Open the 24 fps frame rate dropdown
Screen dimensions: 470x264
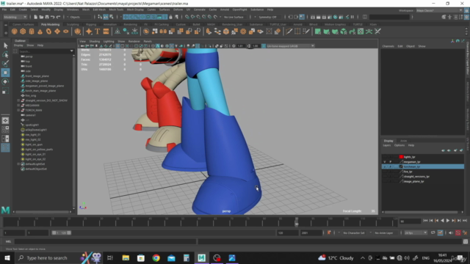coord(416,232)
